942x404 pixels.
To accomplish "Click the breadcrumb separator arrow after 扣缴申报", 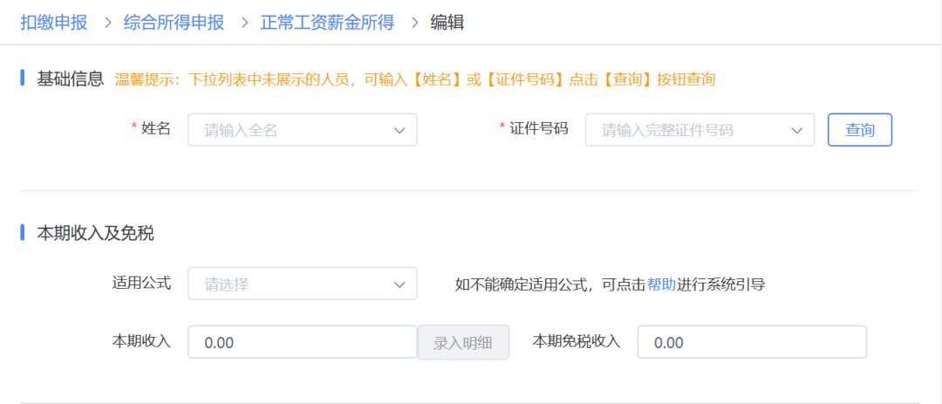I will tap(106, 23).
